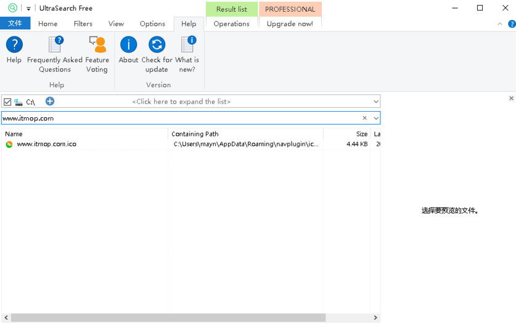Click the Help question mark icon
The width and height of the screenshot is (516, 324).
[x=14, y=45]
